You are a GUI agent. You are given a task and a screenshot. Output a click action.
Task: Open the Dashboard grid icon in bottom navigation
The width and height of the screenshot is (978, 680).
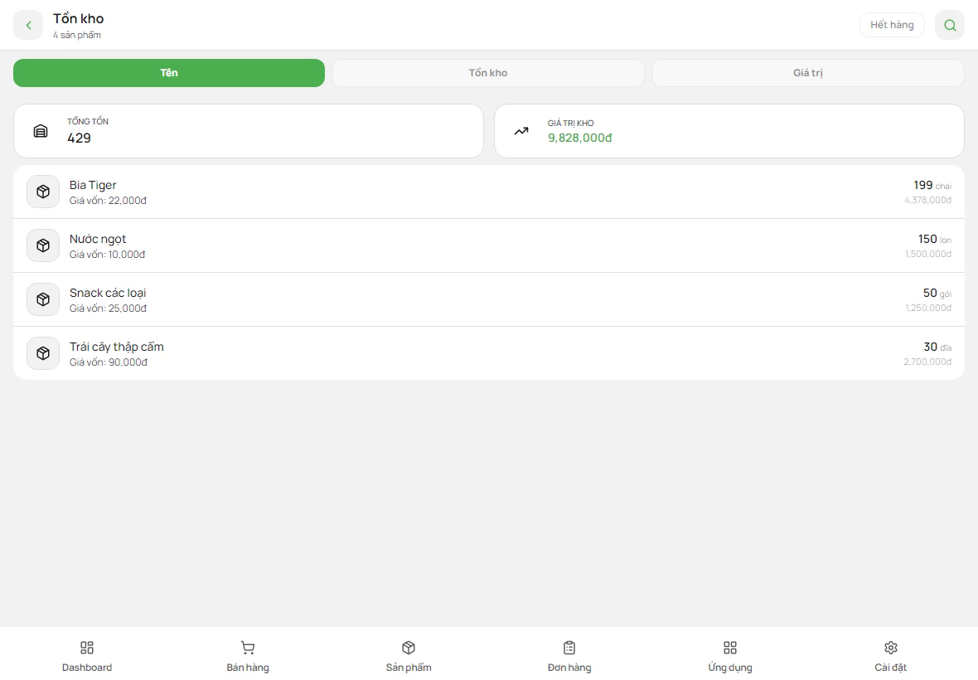pyautogui.click(x=87, y=648)
